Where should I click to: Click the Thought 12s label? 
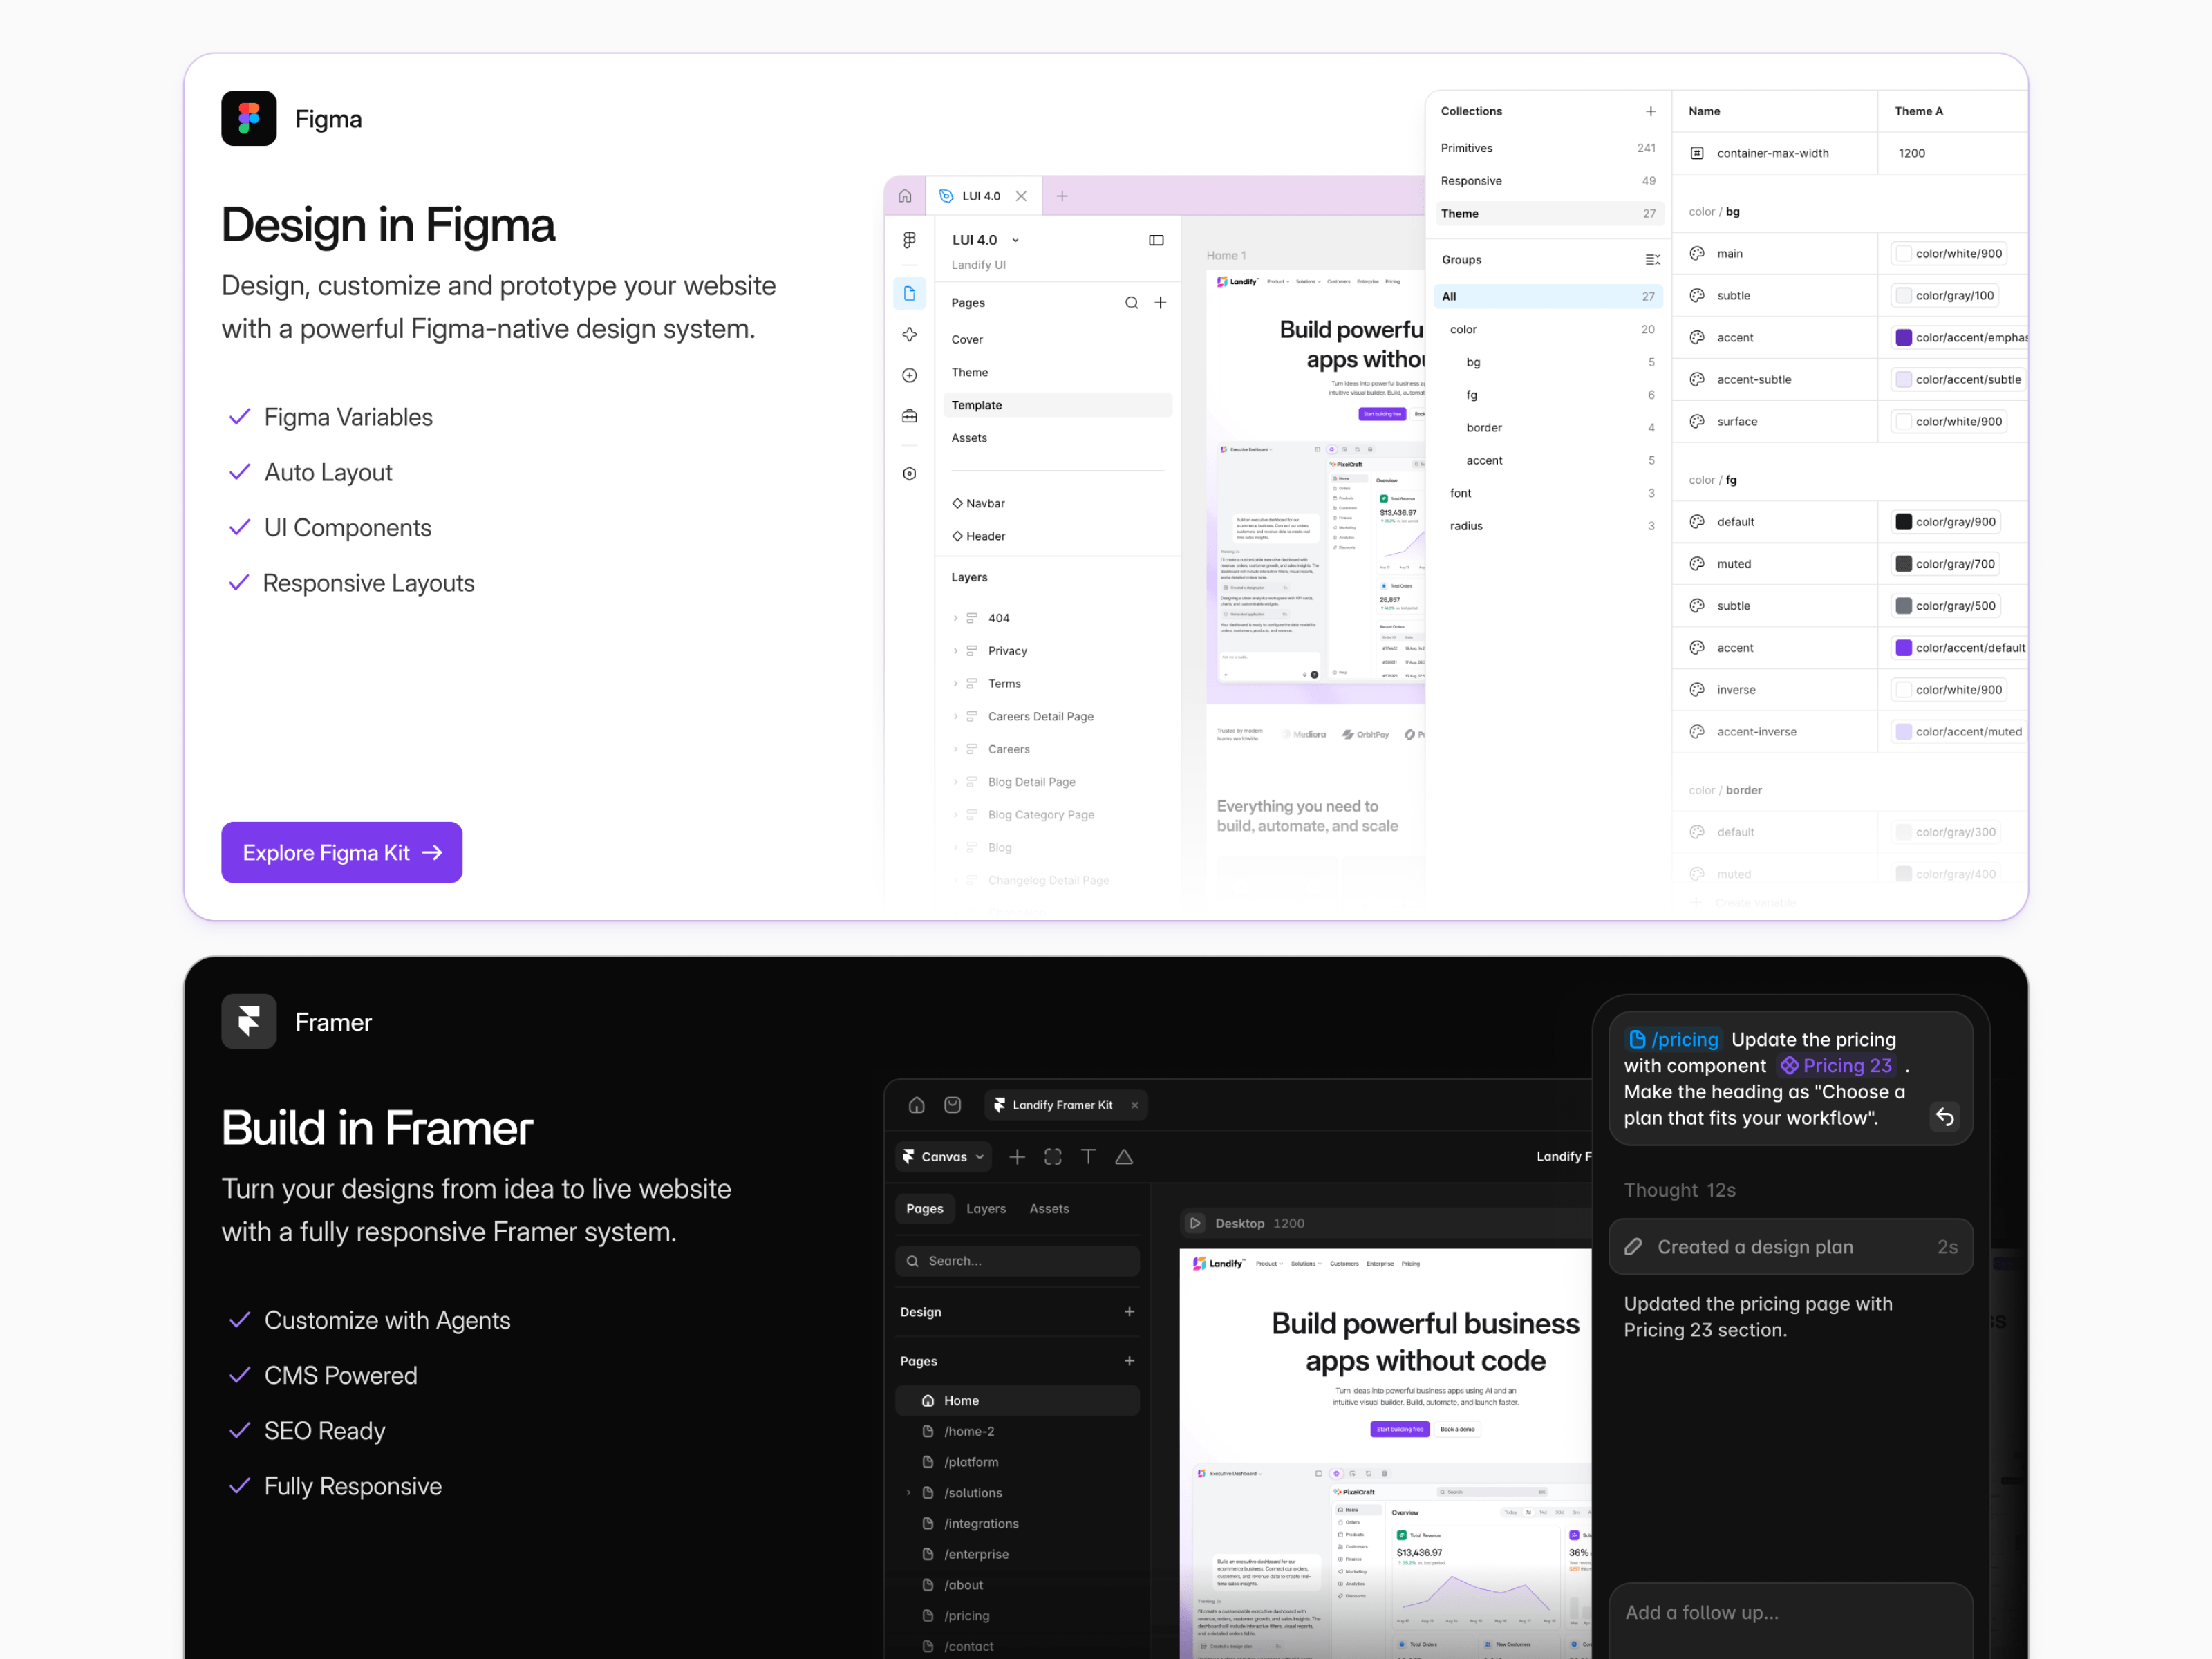pyautogui.click(x=1679, y=1190)
